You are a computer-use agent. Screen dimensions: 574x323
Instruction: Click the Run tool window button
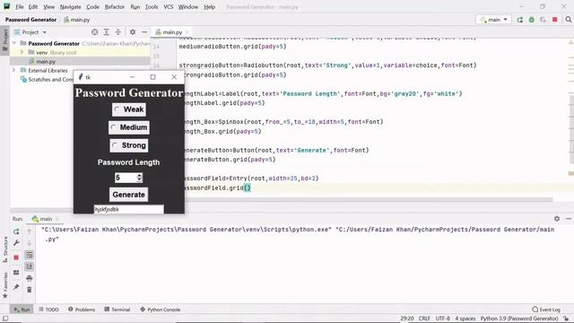[22, 310]
